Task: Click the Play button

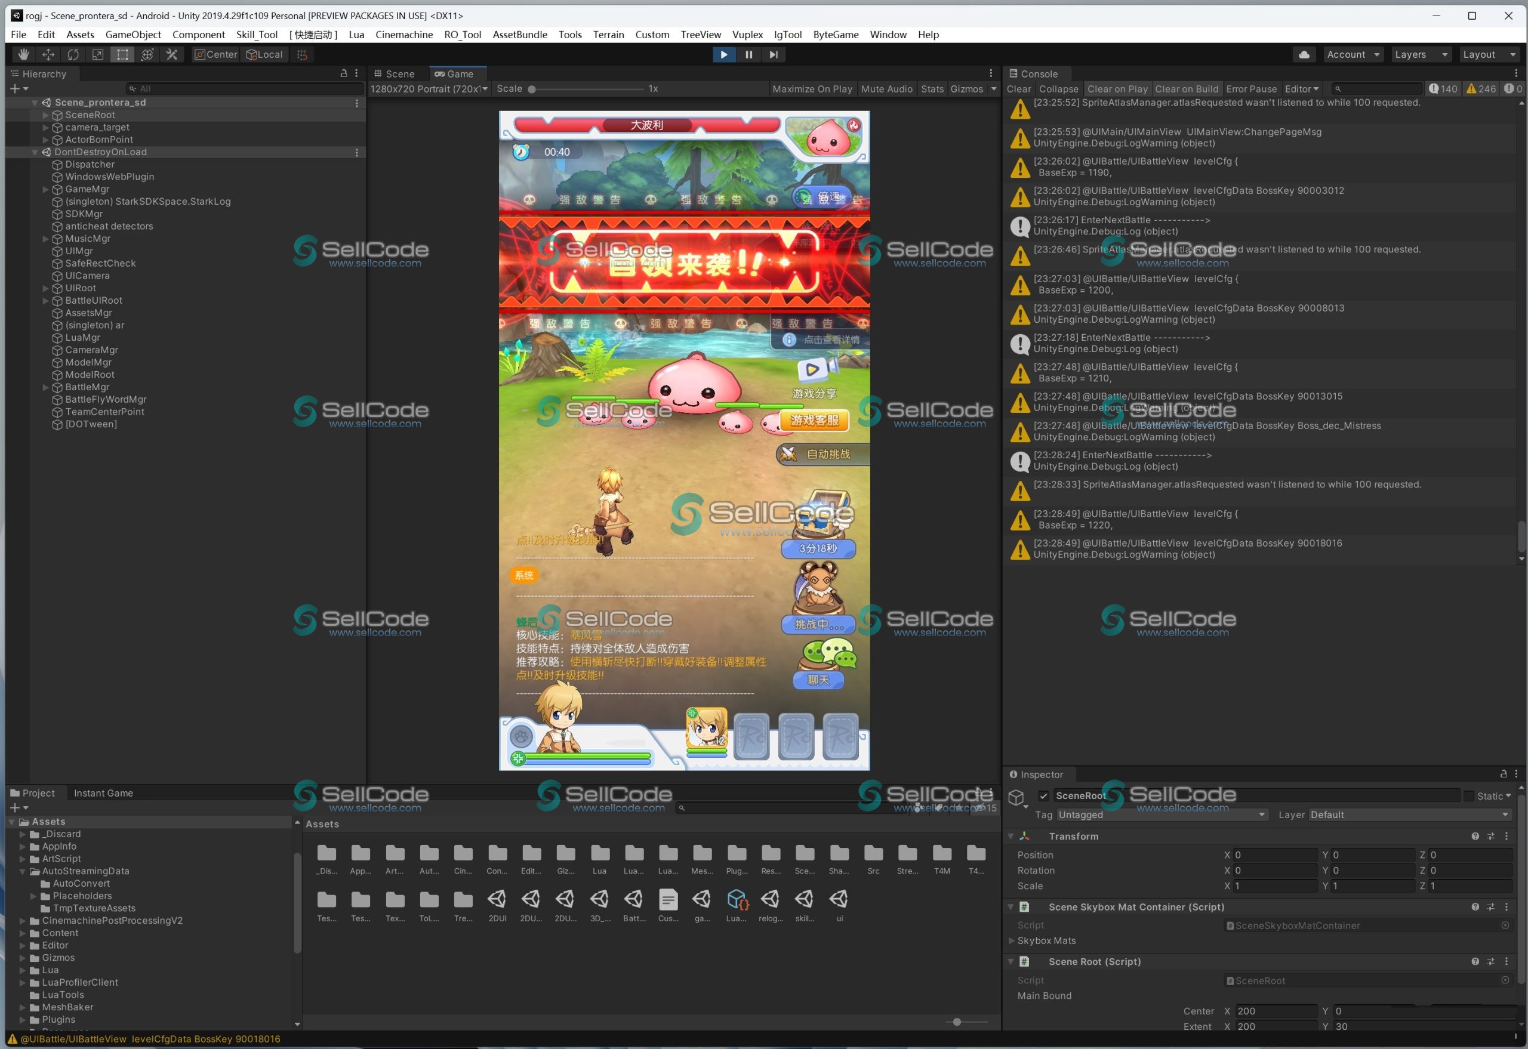Action: (x=723, y=54)
